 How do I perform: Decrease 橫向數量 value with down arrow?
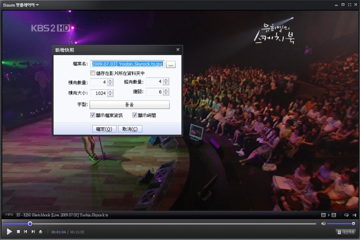tap(110, 84)
